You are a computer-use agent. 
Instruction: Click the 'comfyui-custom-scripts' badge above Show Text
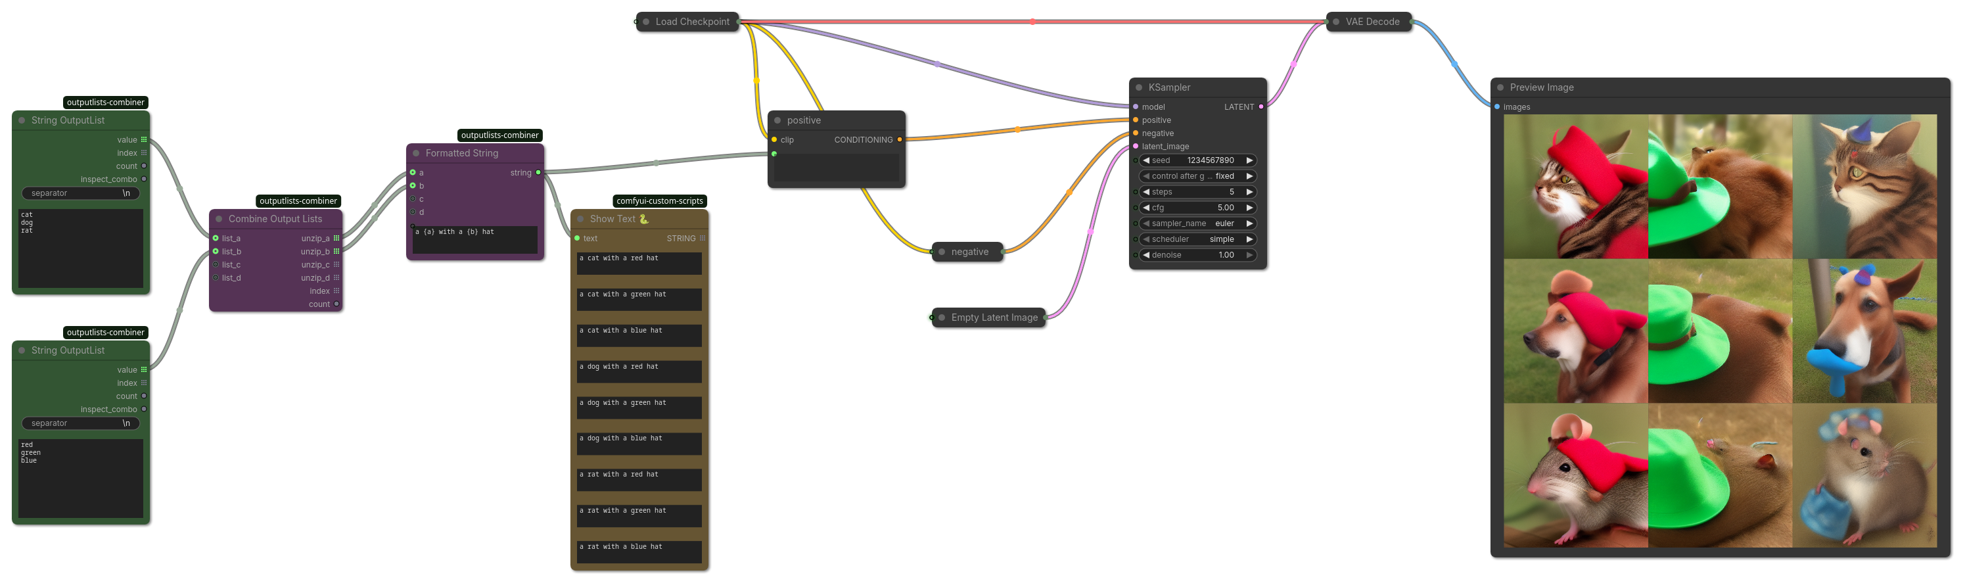point(660,201)
